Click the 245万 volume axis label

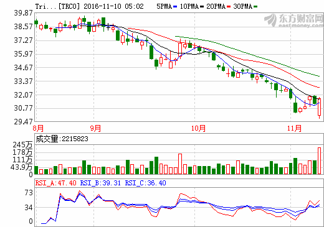pyautogui.click(x=22, y=145)
